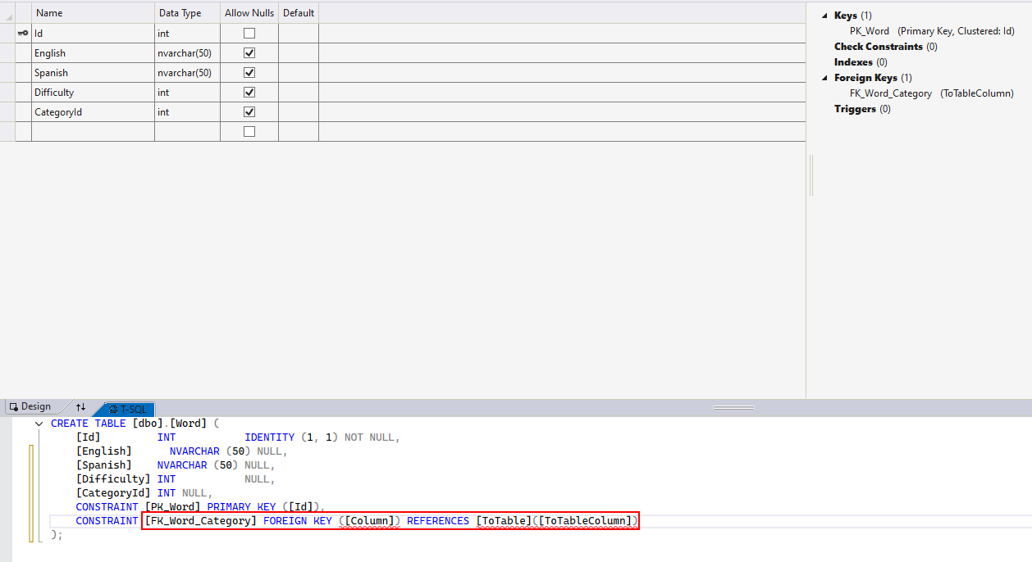This screenshot has width=1032, height=562.
Task: Click the primary key icon beside Id
Action: point(22,34)
